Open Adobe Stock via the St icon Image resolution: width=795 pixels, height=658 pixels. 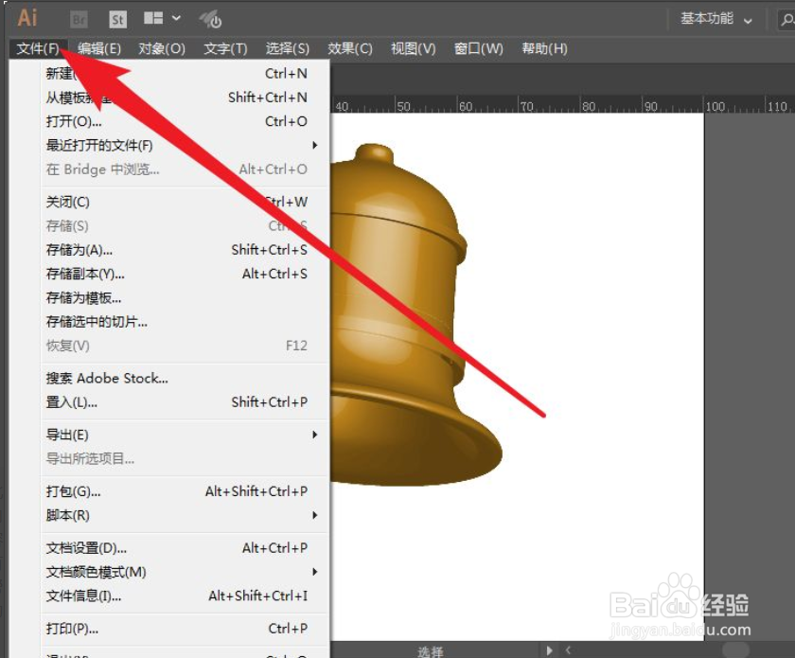click(x=117, y=20)
